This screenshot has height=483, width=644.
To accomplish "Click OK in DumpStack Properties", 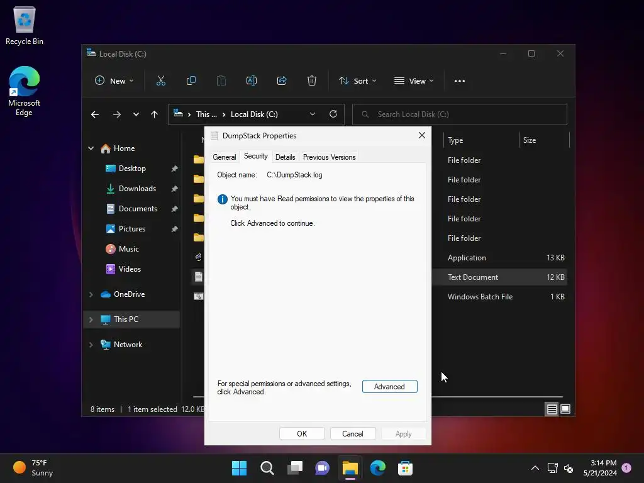I will tap(302, 434).
